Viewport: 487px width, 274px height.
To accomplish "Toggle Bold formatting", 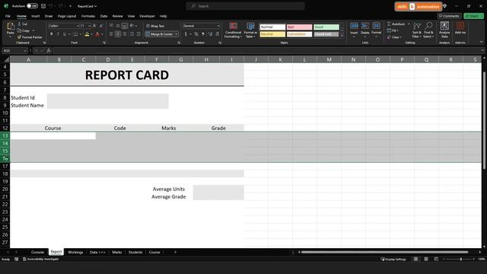I will pos(51,33).
